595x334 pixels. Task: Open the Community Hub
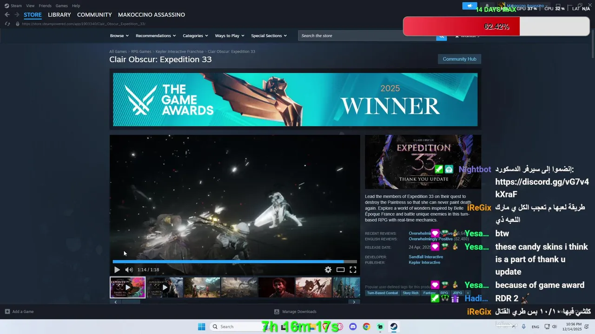point(459,59)
